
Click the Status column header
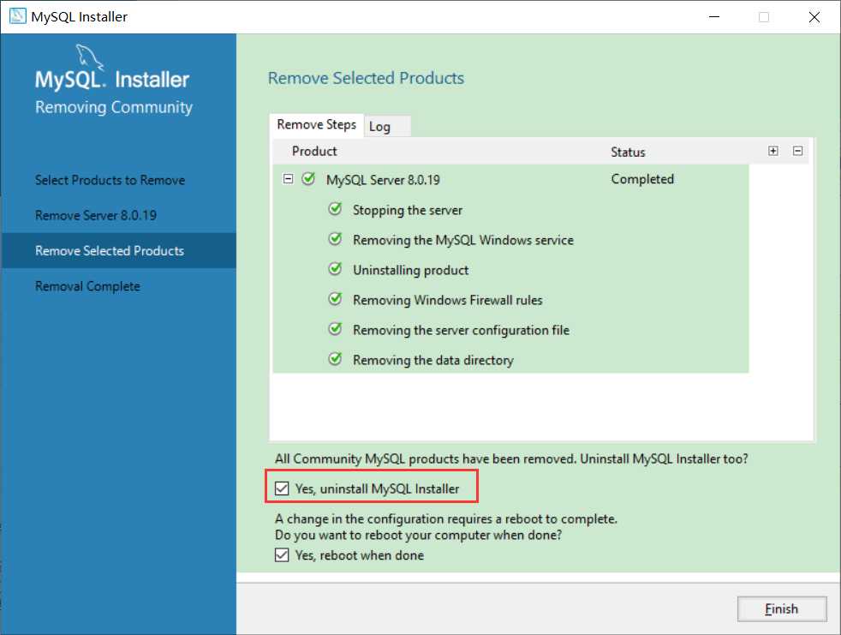628,153
